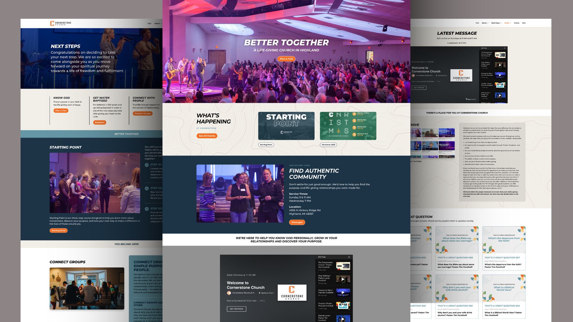Click the location pin icon beside Highland Chart

click(259, 293)
